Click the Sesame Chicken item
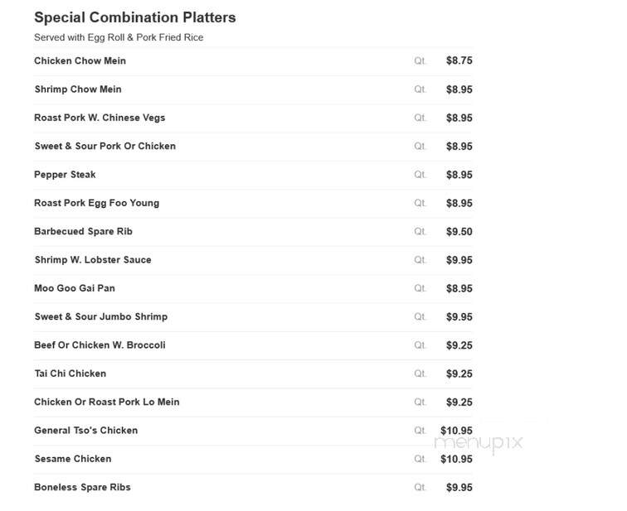The height and width of the screenshot is (511, 627). pyautogui.click(x=73, y=459)
